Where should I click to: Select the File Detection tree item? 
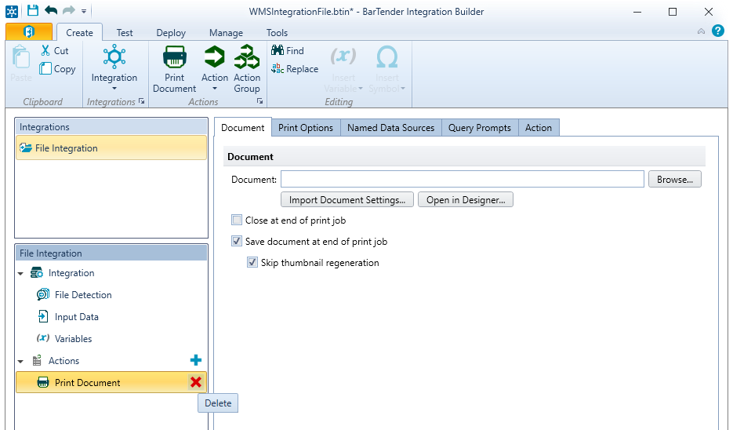(83, 295)
